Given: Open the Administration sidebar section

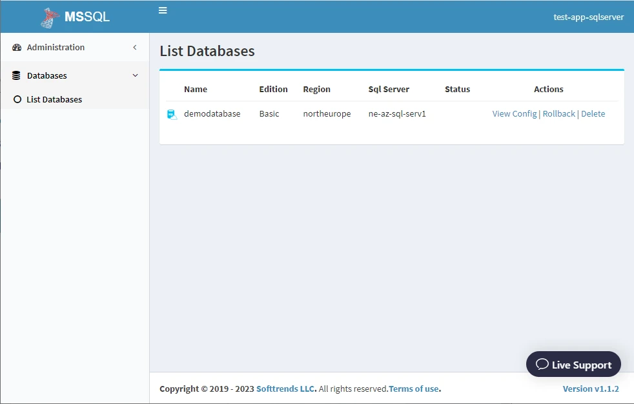Looking at the screenshot, I should tap(75, 47).
